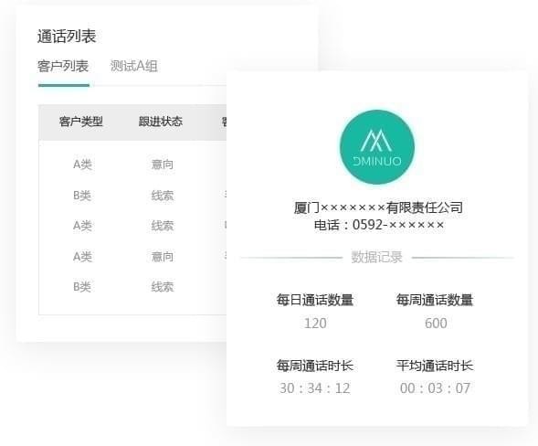538x446 pixels.
Task: Click the 平均通话时长 label
Action: click(435, 366)
